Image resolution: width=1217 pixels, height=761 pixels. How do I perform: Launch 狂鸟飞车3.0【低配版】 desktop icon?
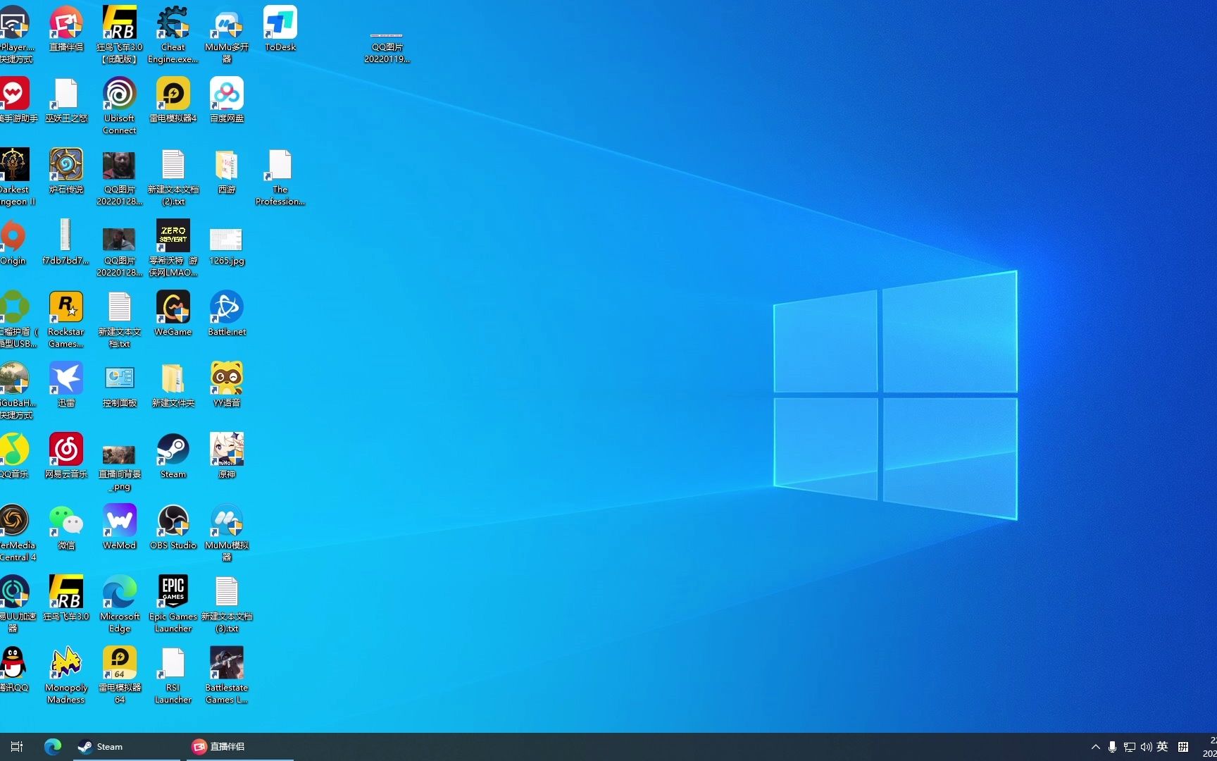[120, 34]
